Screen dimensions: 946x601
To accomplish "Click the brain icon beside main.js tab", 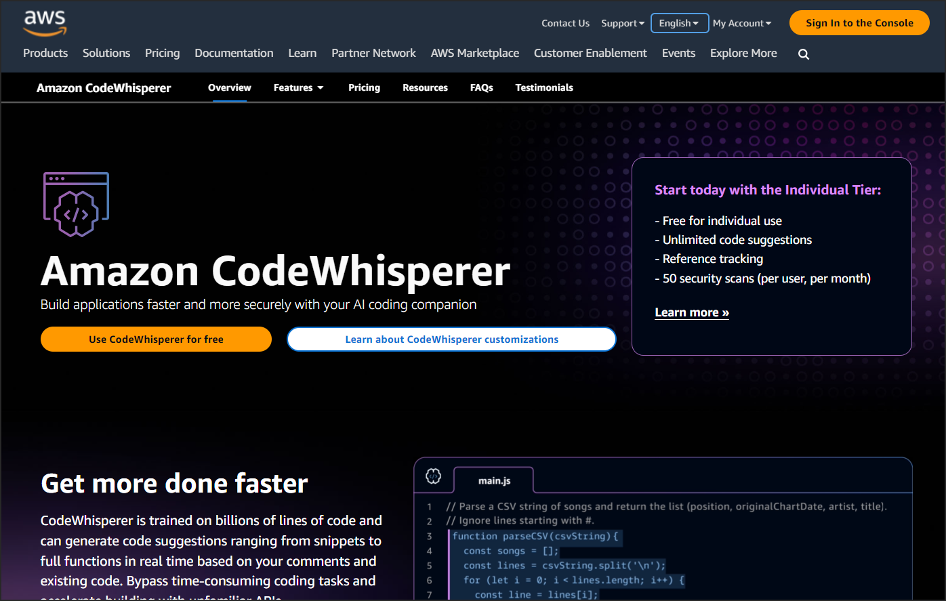I will tap(433, 476).
